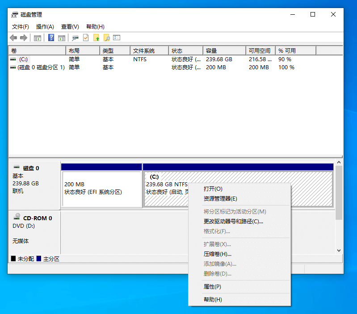Click the Back arrow toolbar icon

[x=13, y=38]
